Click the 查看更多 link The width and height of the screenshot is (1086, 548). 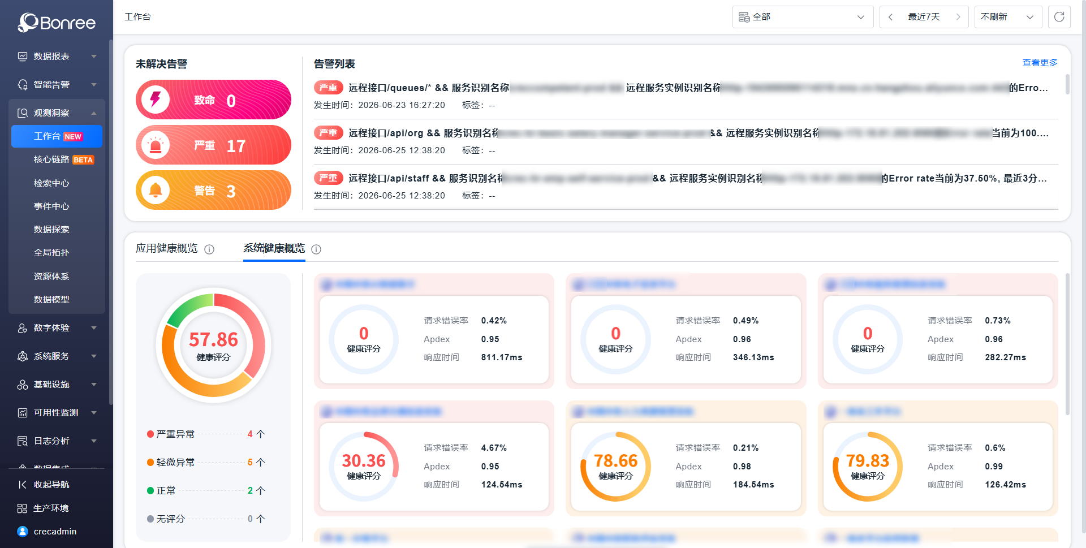(1040, 63)
